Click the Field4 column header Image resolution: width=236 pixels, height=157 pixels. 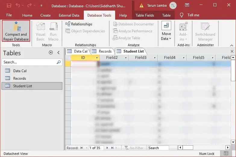pyautogui.click(x=172, y=58)
